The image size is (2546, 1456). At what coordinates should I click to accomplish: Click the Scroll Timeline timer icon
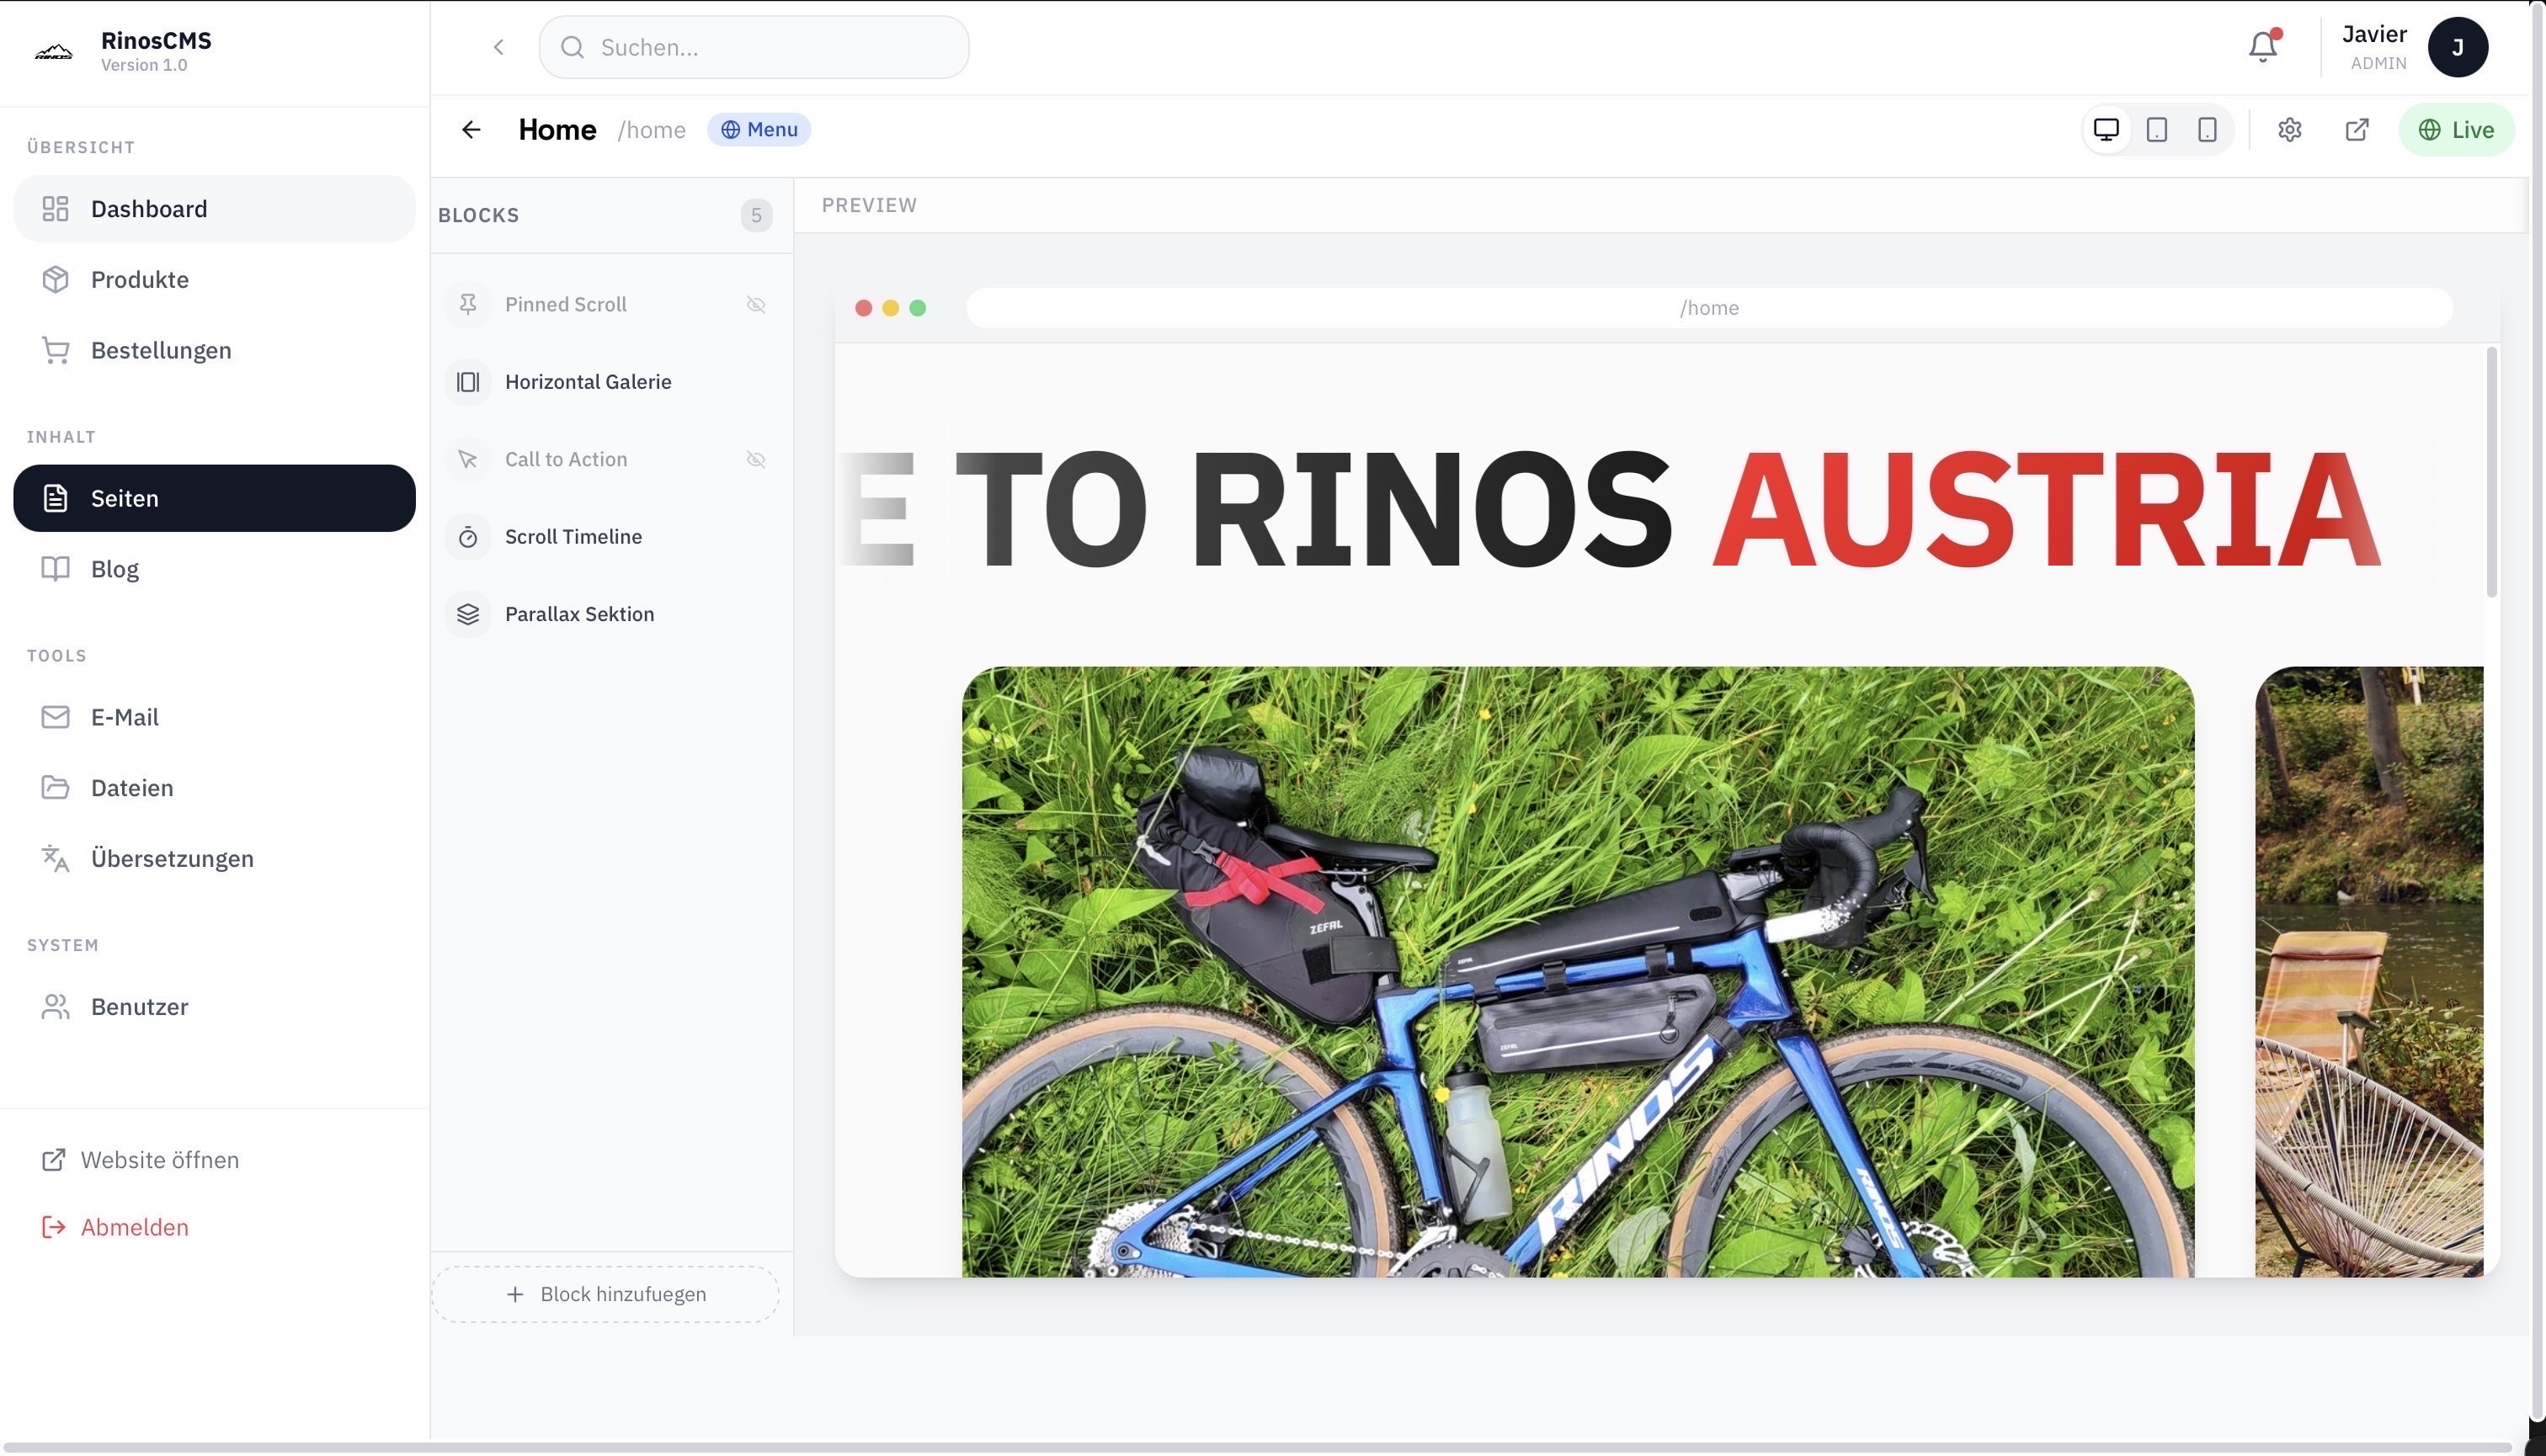(467, 537)
